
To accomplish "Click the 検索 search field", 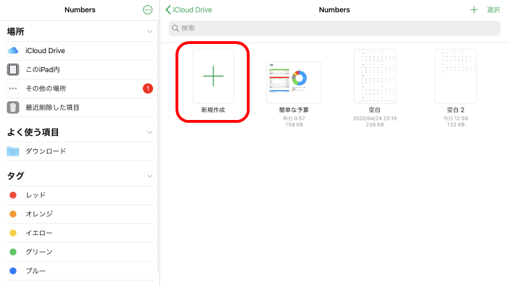I will point(334,28).
